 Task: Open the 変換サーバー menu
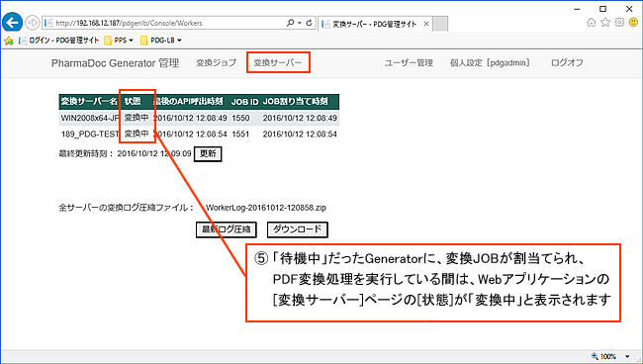coord(278,62)
